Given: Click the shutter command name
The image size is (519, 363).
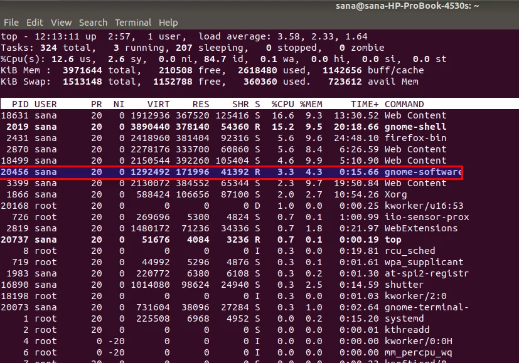Looking at the screenshot, I should coord(404,285).
